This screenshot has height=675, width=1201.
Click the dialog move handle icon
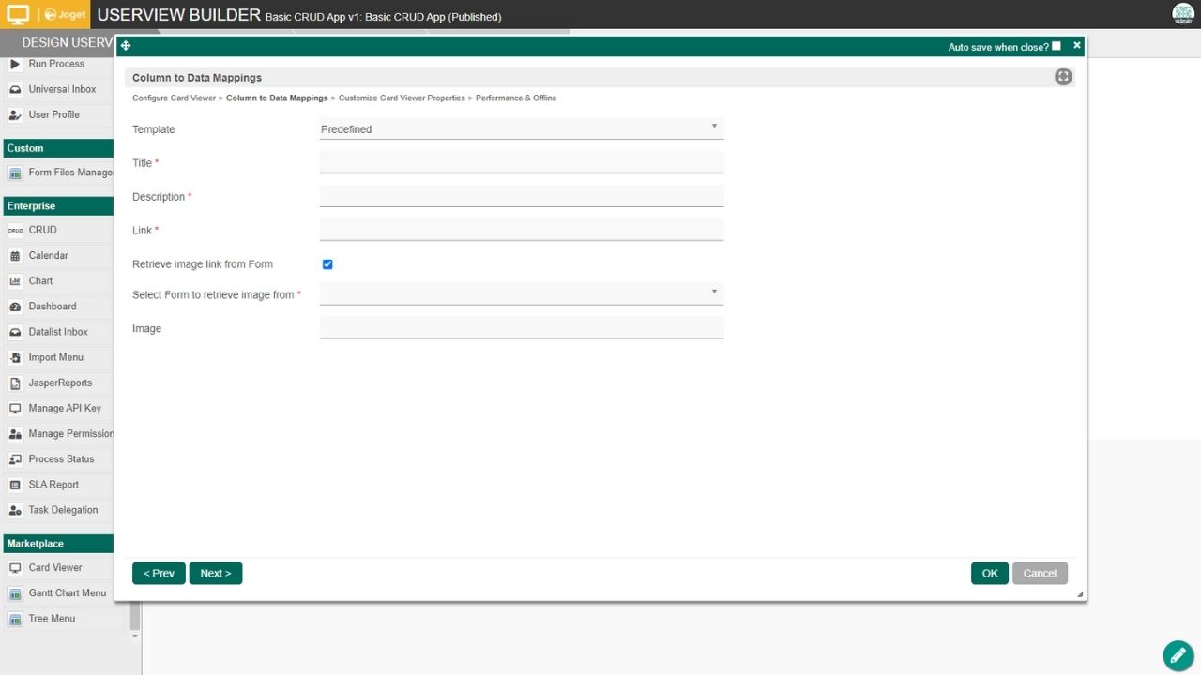[126, 46]
